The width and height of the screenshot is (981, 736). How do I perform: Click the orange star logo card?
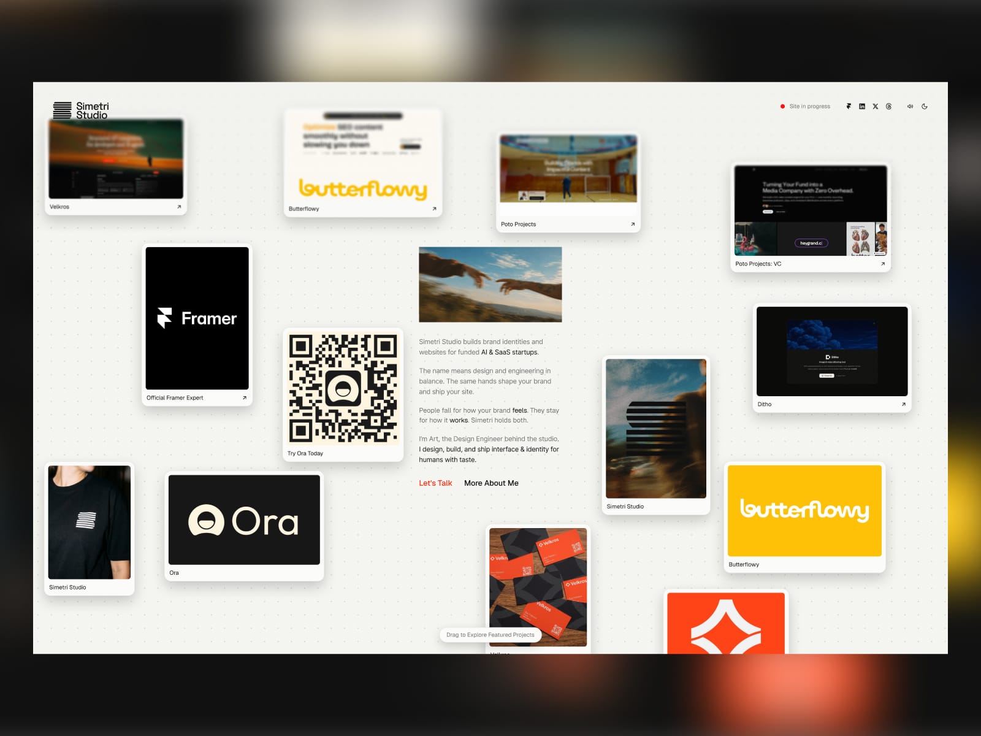(726, 623)
